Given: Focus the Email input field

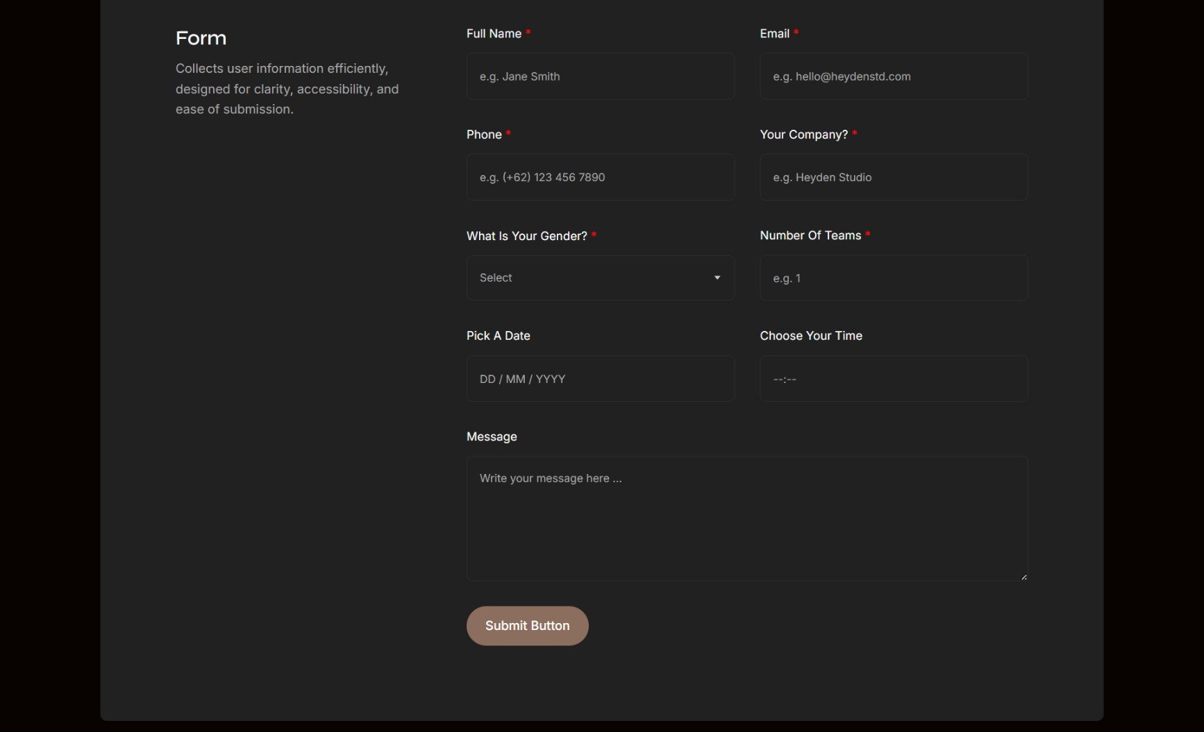Looking at the screenshot, I should (894, 76).
